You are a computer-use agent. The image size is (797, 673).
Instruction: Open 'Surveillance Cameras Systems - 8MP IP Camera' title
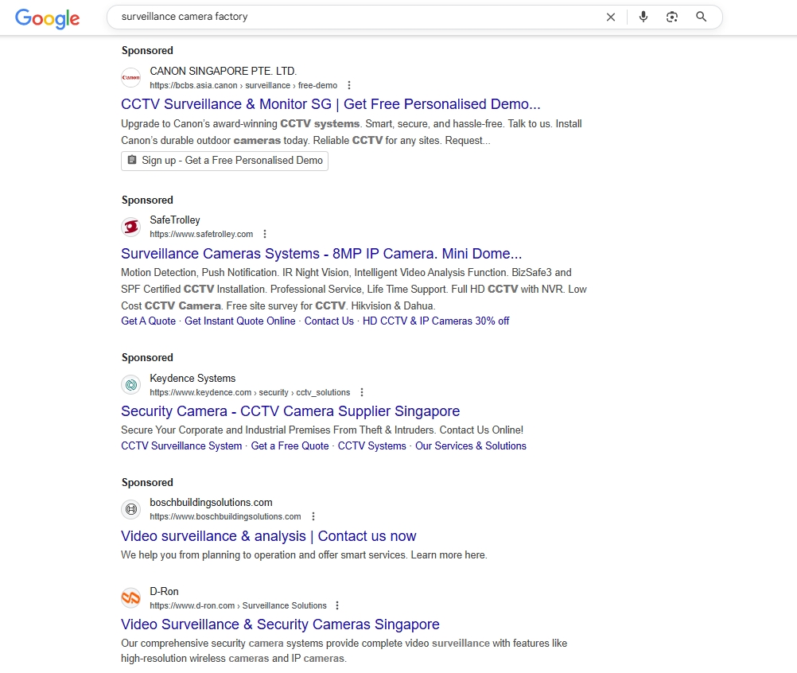(x=321, y=253)
